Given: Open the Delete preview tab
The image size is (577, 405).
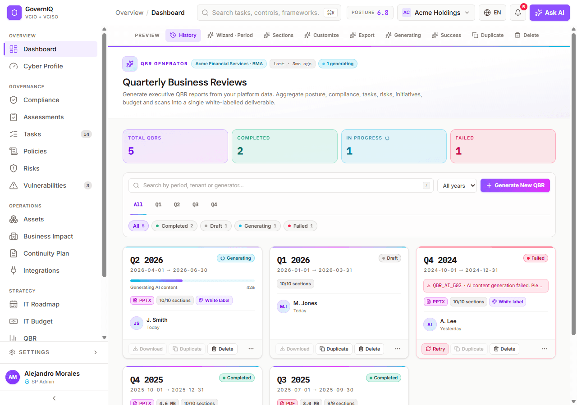Looking at the screenshot, I should click(527, 35).
